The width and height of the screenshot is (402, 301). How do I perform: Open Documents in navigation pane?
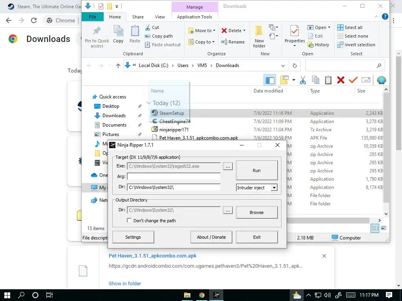114,125
